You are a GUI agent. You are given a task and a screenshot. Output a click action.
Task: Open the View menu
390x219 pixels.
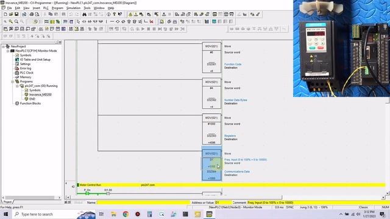[x=26, y=8]
